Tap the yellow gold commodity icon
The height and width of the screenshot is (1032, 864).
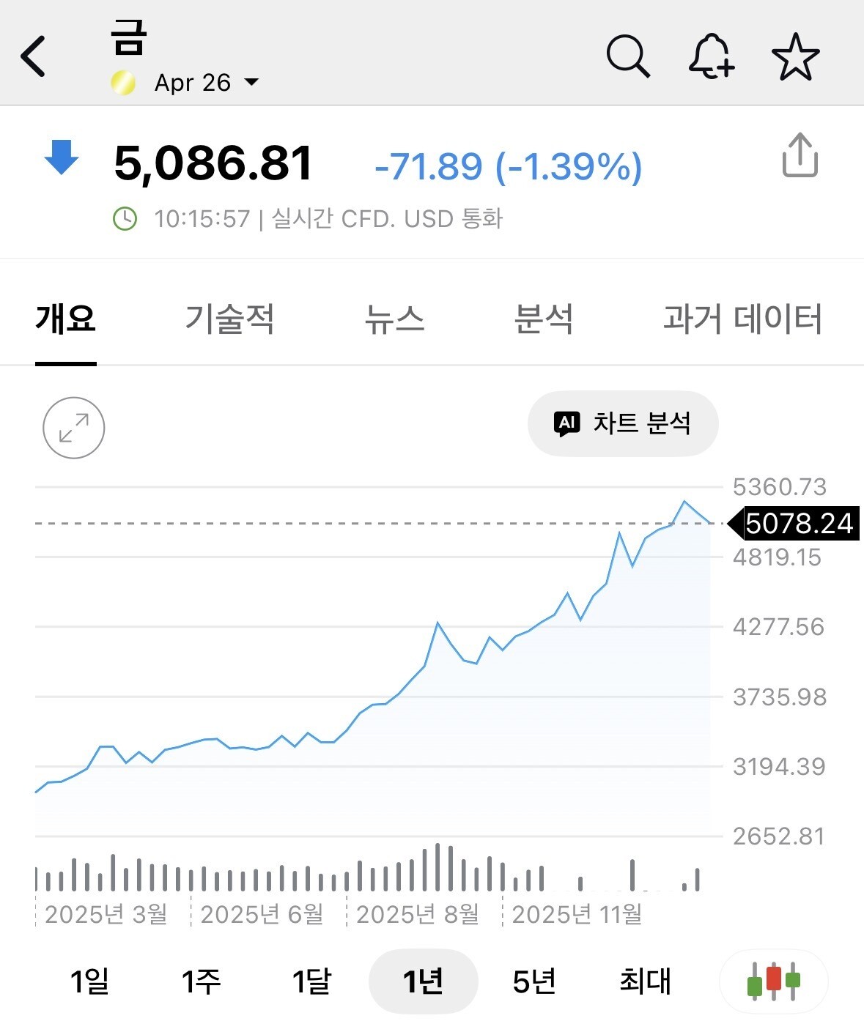[x=123, y=83]
